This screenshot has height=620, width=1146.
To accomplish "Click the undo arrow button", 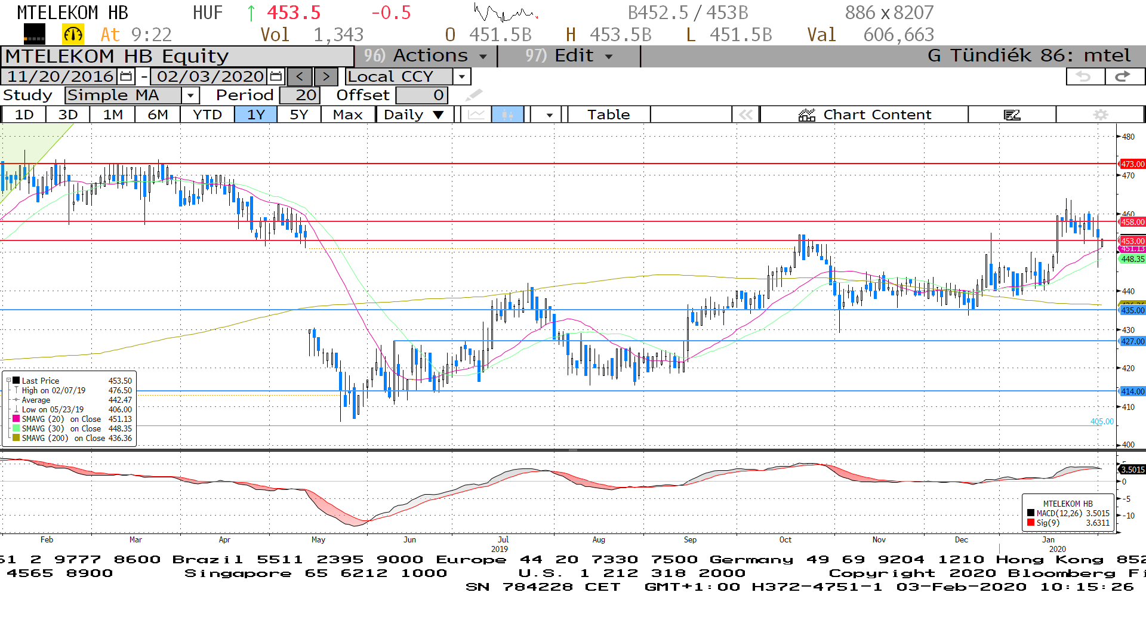I will pos(1085,76).
